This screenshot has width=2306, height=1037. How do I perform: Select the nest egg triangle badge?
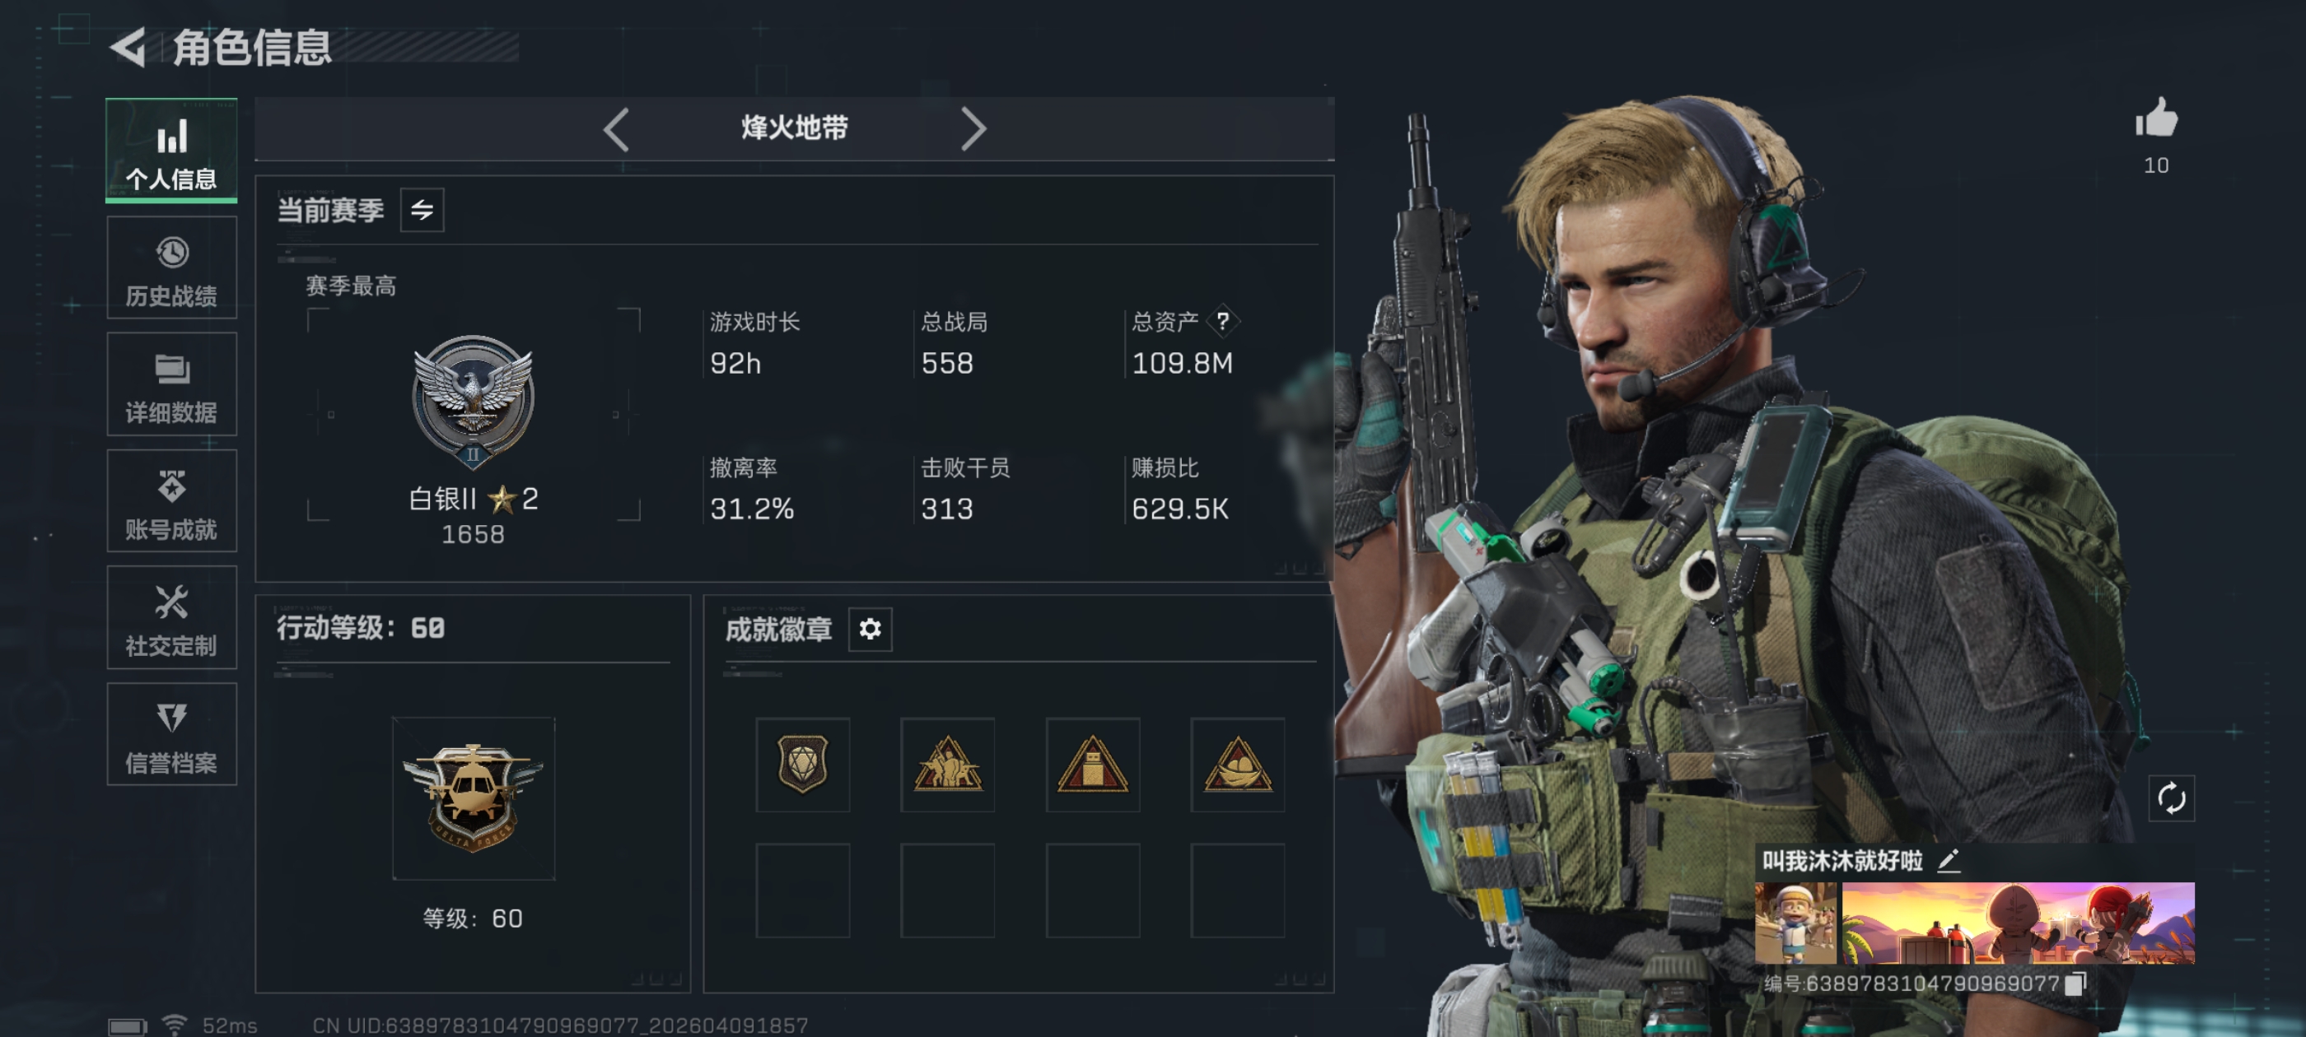pyautogui.click(x=1237, y=765)
